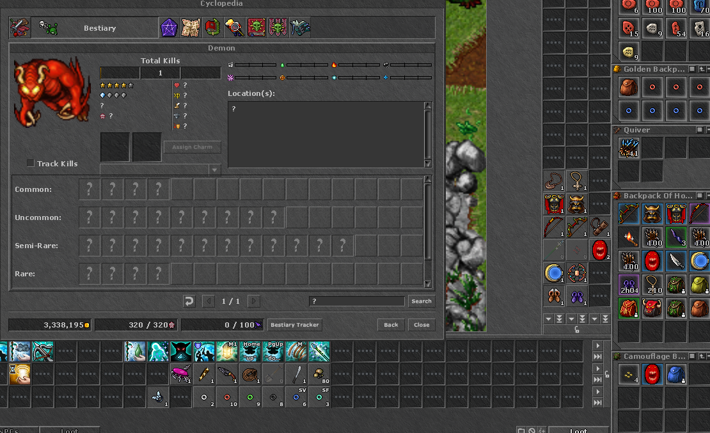Click the Golden Backpack header icon
Image resolution: width=710 pixels, height=433 pixels.
click(x=616, y=68)
